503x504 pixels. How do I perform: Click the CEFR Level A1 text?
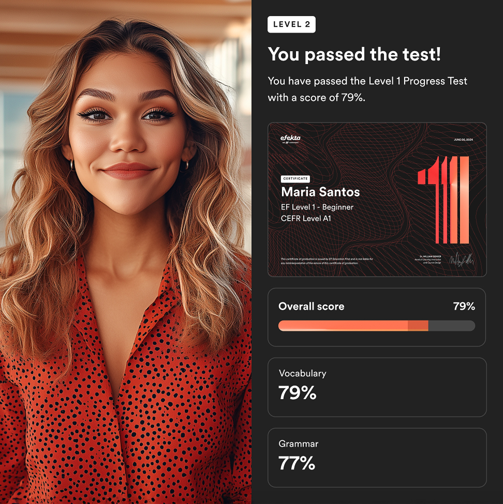[x=306, y=219]
